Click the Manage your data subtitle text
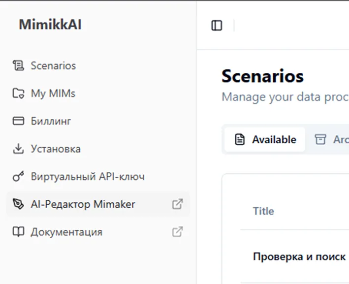This screenshot has height=284, width=349. tap(285, 97)
